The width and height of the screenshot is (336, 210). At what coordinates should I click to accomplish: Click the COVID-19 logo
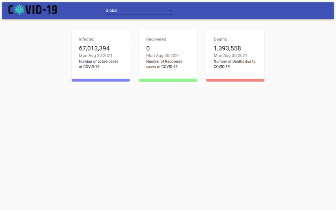[x=33, y=10]
